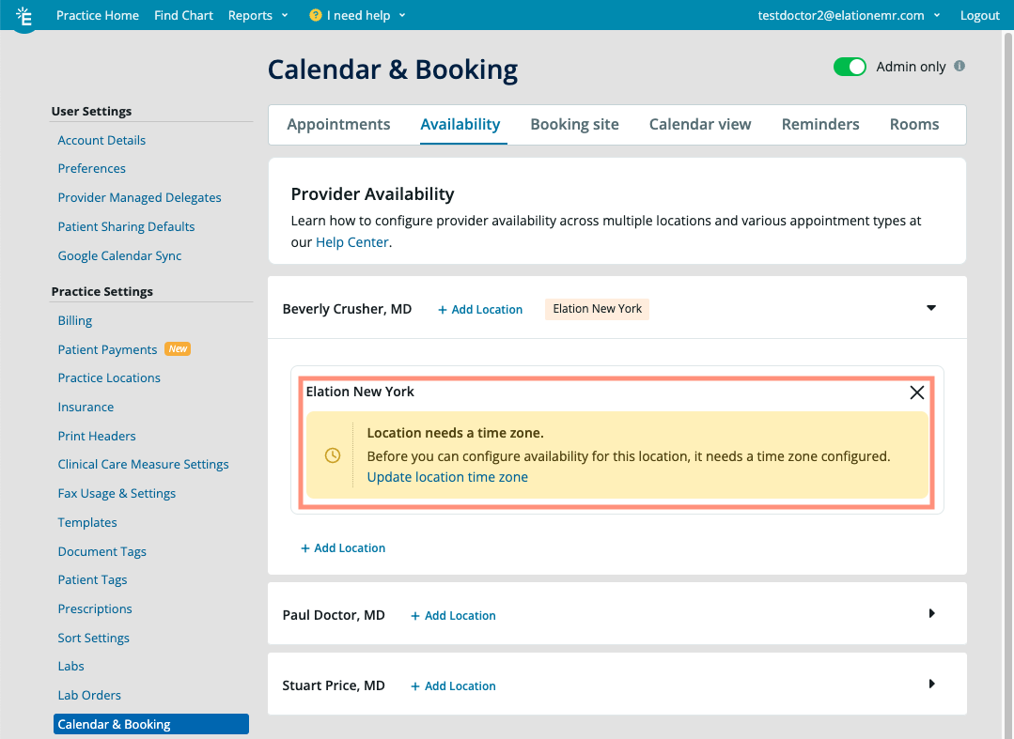Open the Help Center link

(351, 242)
